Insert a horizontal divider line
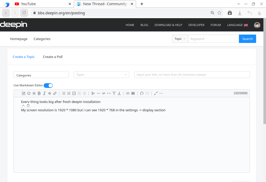 click(x=98, y=93)
